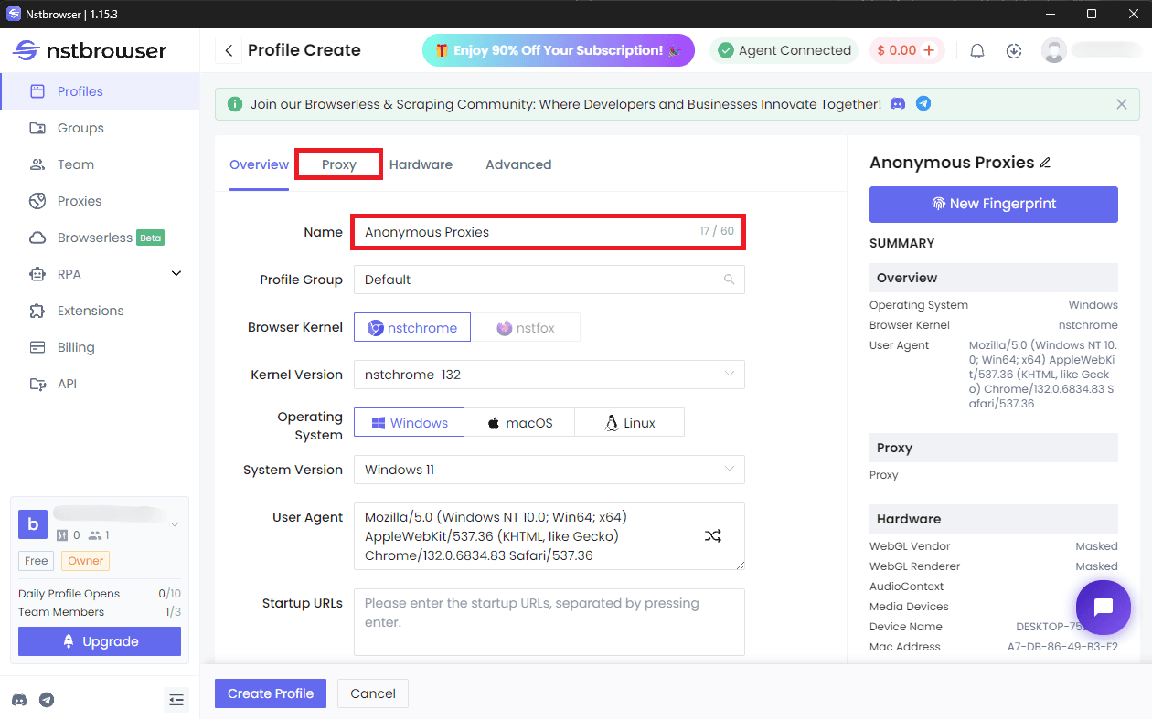Viewport: 1152px width, 719px height.
Task: Click the New Fingerprint button
Action: coord(993,205)
